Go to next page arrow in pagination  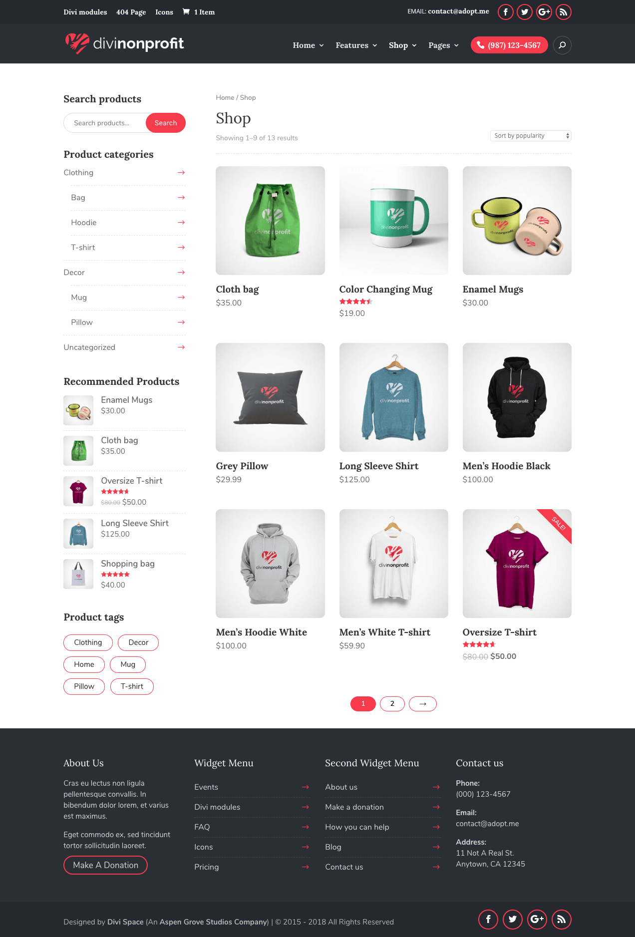pos(423,703)
